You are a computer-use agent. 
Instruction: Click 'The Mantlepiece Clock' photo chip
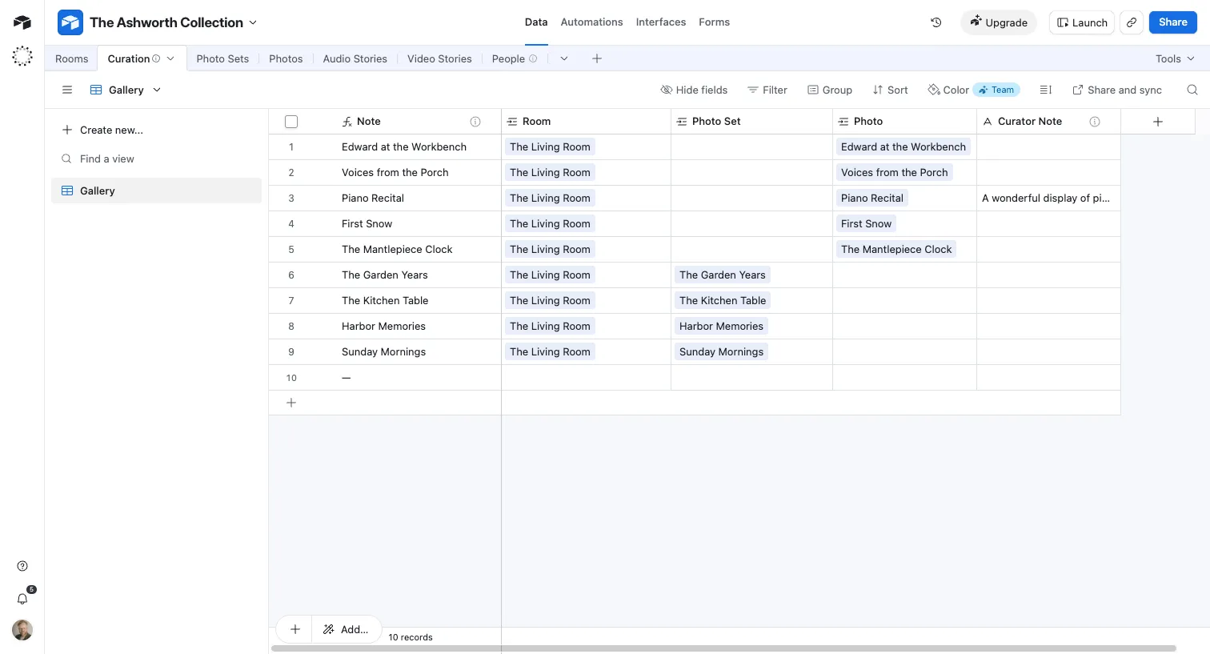click(896, 249)
